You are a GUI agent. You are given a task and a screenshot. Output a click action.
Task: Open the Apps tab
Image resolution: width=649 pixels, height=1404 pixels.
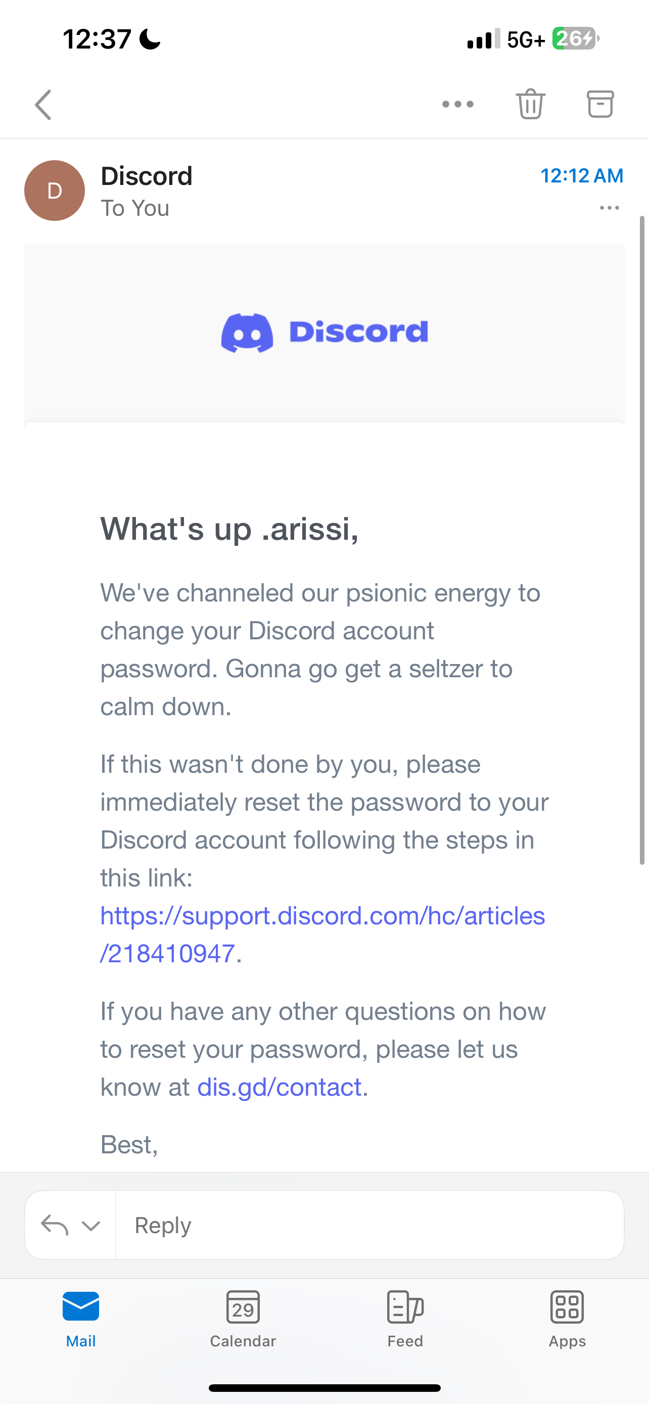[x=567, y=1319]
